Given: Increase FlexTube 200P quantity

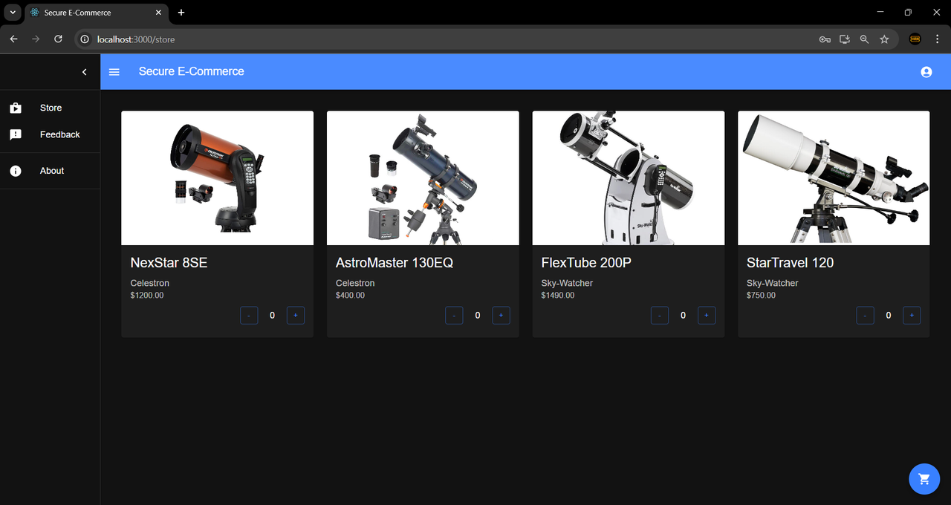Looking at the screenshot, I should tap(707, 316).
